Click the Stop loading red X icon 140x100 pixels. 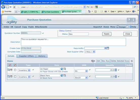point(92,7)
